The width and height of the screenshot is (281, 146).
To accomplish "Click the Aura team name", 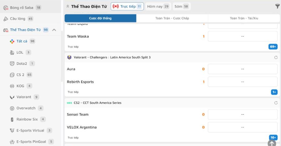I will click(71, 69).
